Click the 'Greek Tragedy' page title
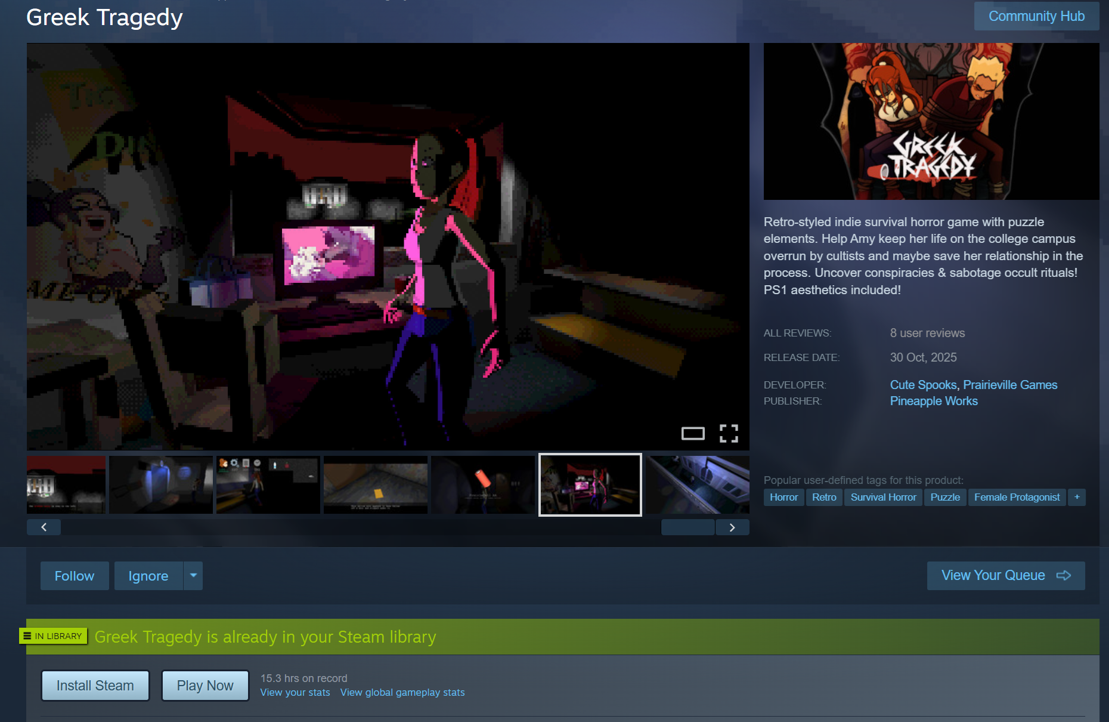 104,17
